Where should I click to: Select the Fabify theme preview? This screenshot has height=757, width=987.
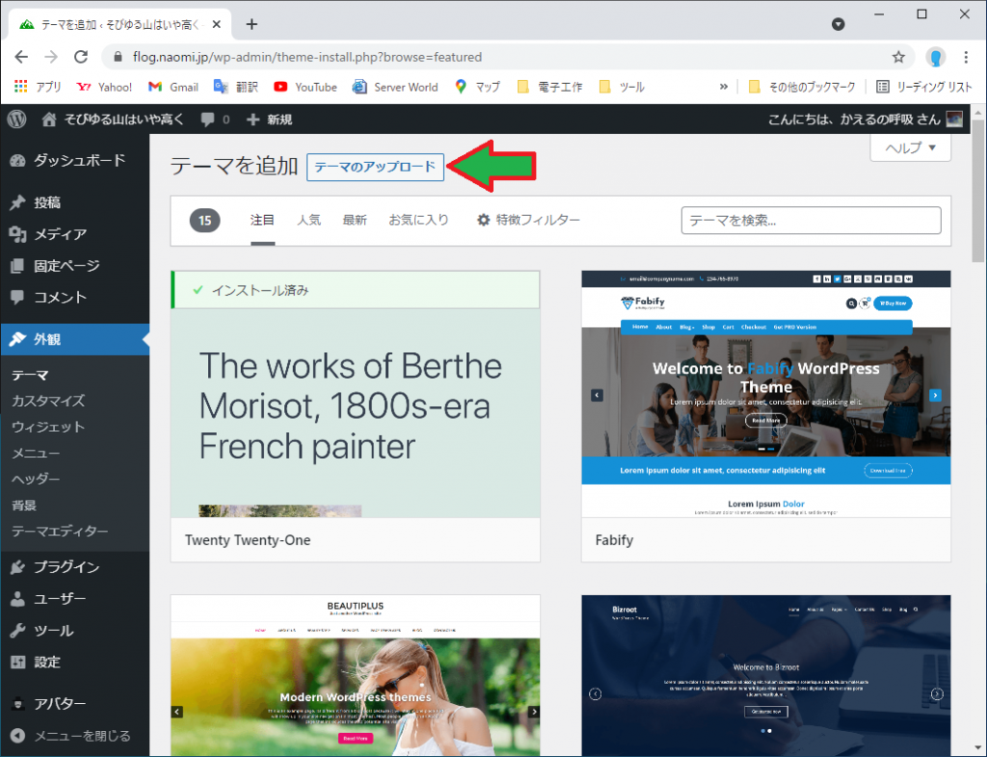(x=766, y=416)
